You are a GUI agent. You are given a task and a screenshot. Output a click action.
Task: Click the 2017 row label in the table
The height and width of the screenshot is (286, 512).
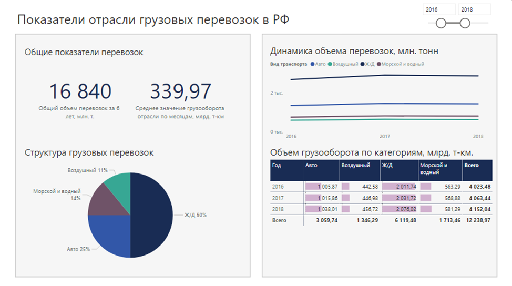[278, 198]
